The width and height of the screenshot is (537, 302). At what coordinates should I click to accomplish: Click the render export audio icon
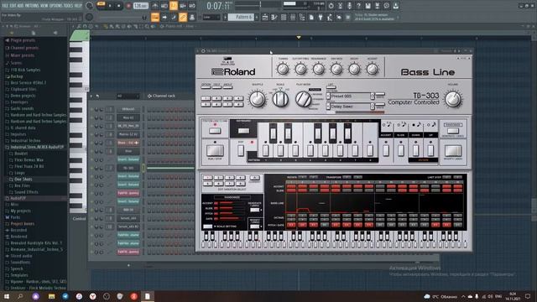(377, 6)
